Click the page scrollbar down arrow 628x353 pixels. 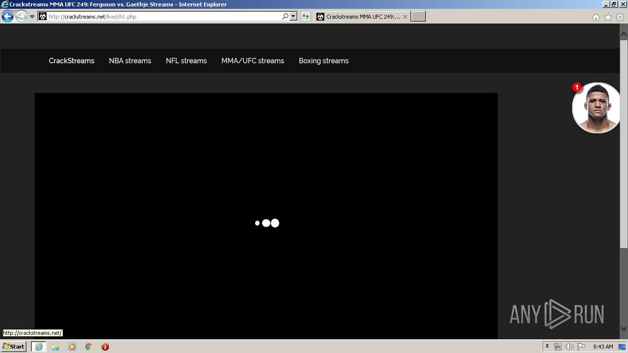click(x=624, y=329)
